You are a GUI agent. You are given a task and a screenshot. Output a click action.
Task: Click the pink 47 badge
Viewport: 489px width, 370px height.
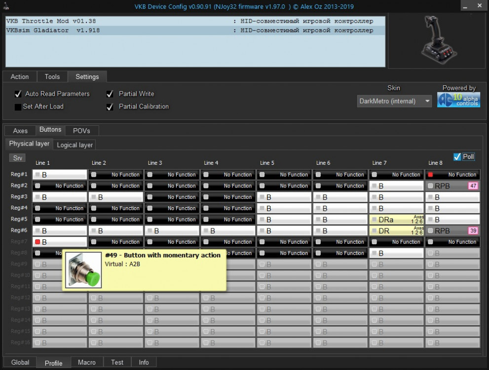[x=473, y=186]
